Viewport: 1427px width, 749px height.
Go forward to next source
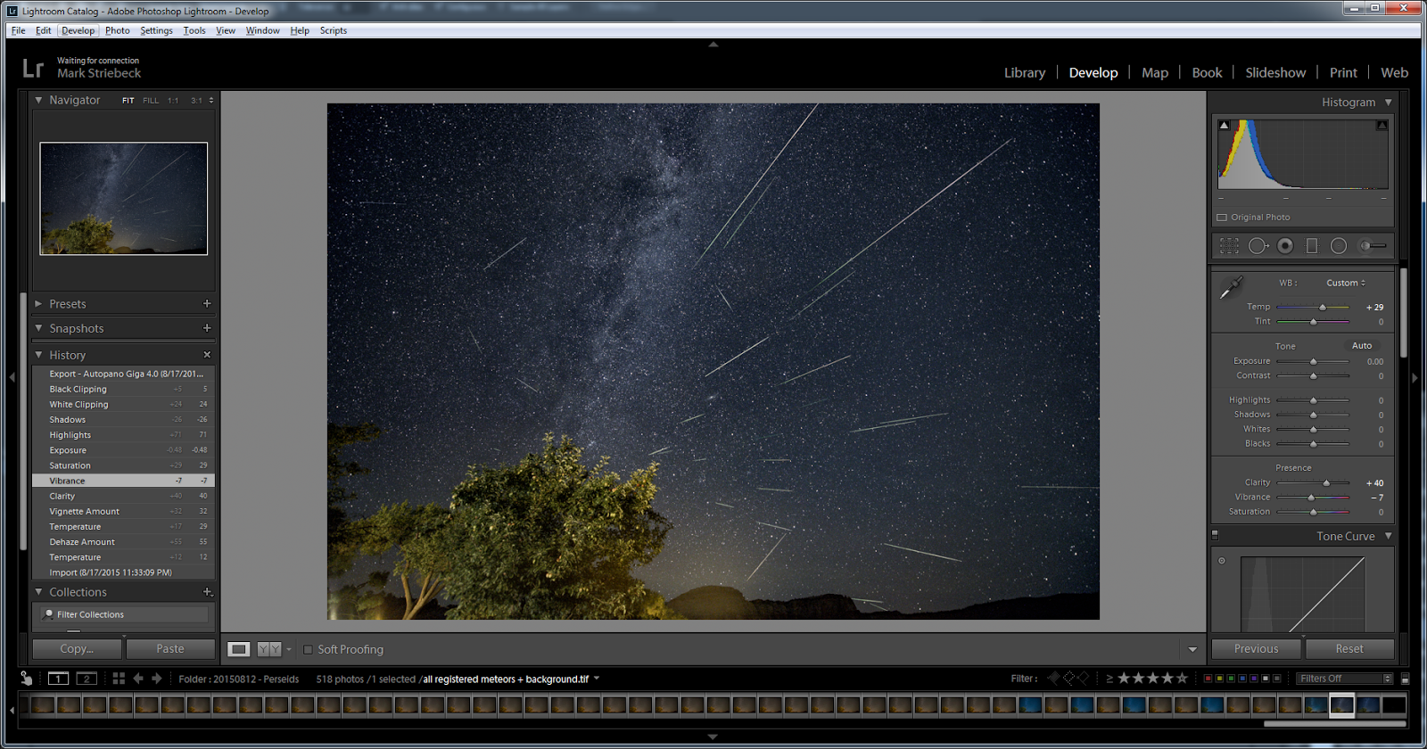point(157,679)
